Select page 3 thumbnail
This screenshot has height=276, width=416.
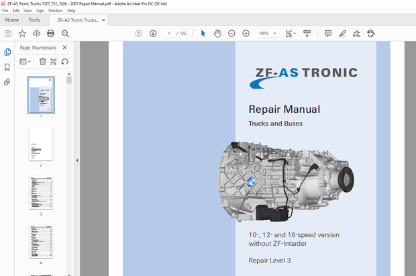point(41,193)
